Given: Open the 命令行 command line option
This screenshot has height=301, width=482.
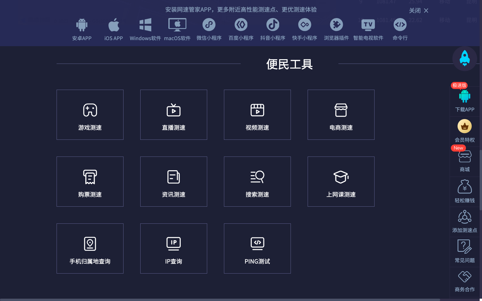Looking at the screenshot, I should pos(400,29).
